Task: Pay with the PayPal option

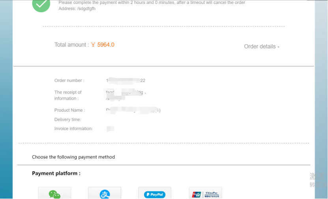Action: point(155,193)
